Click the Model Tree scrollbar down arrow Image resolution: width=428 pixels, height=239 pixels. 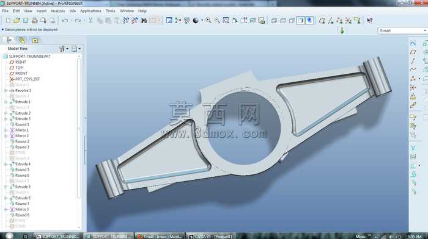pyautogui.click(x=79, y=227)
